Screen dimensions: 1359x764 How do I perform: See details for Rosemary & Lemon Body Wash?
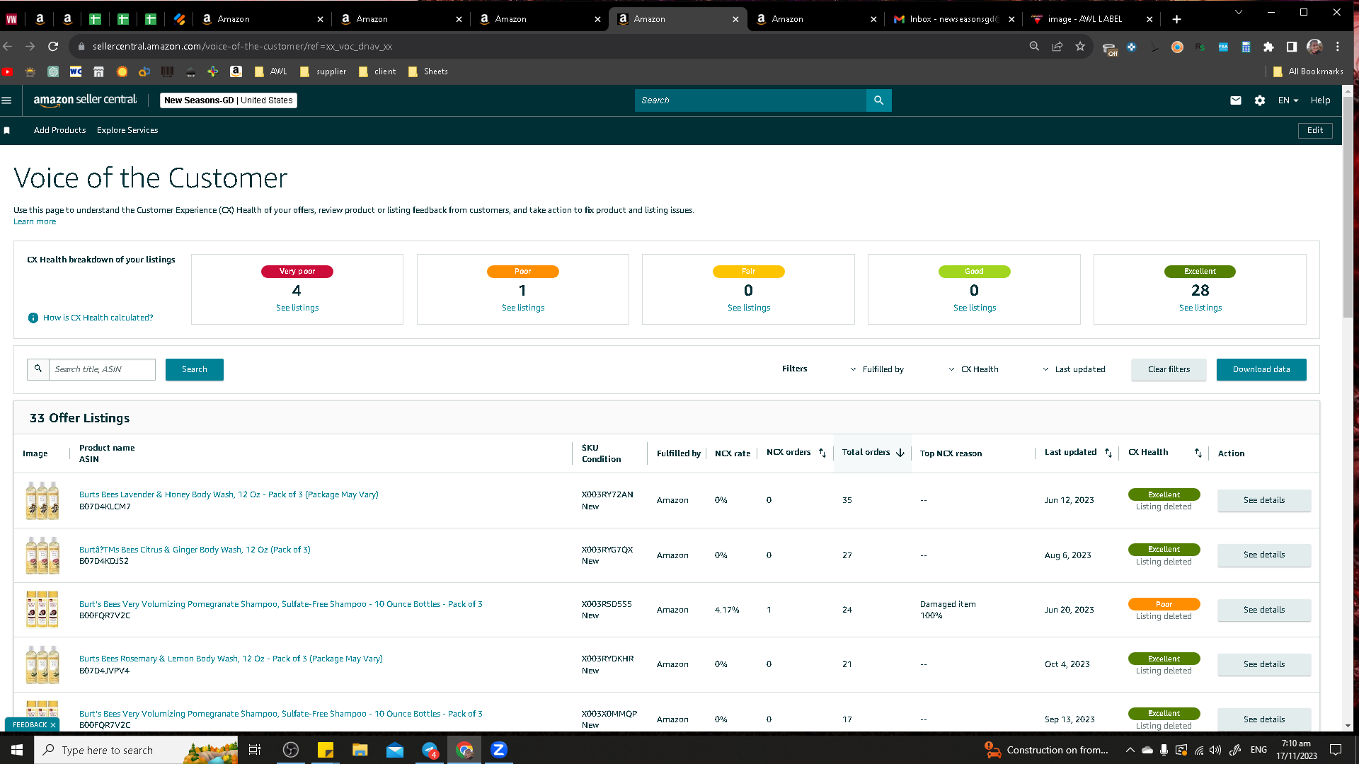point(1264,664)
